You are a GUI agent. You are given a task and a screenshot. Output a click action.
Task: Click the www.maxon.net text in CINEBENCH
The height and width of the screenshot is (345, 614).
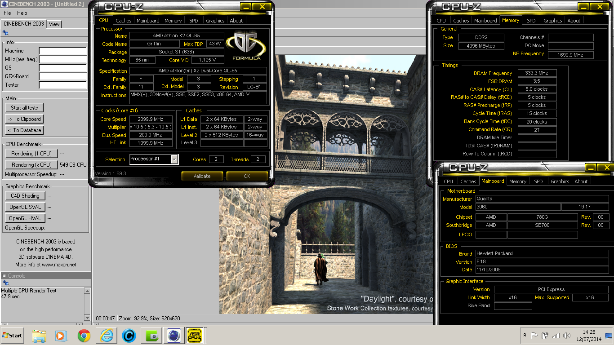[x=59, y=265]
